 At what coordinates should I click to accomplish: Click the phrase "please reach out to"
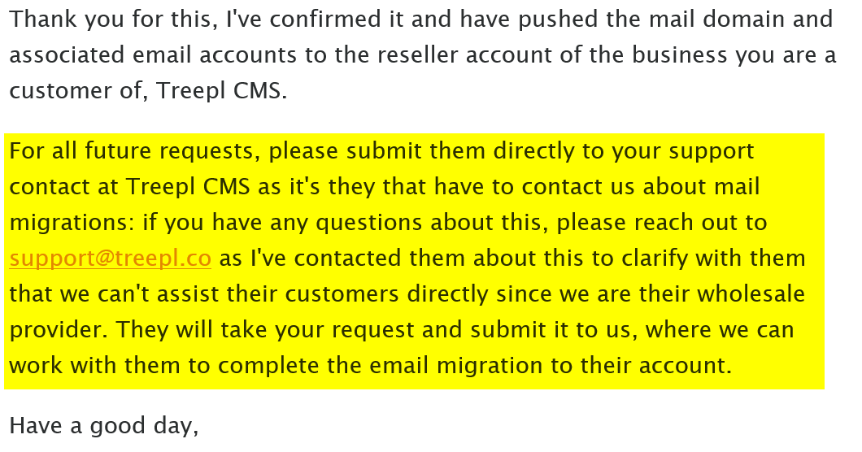662,223
